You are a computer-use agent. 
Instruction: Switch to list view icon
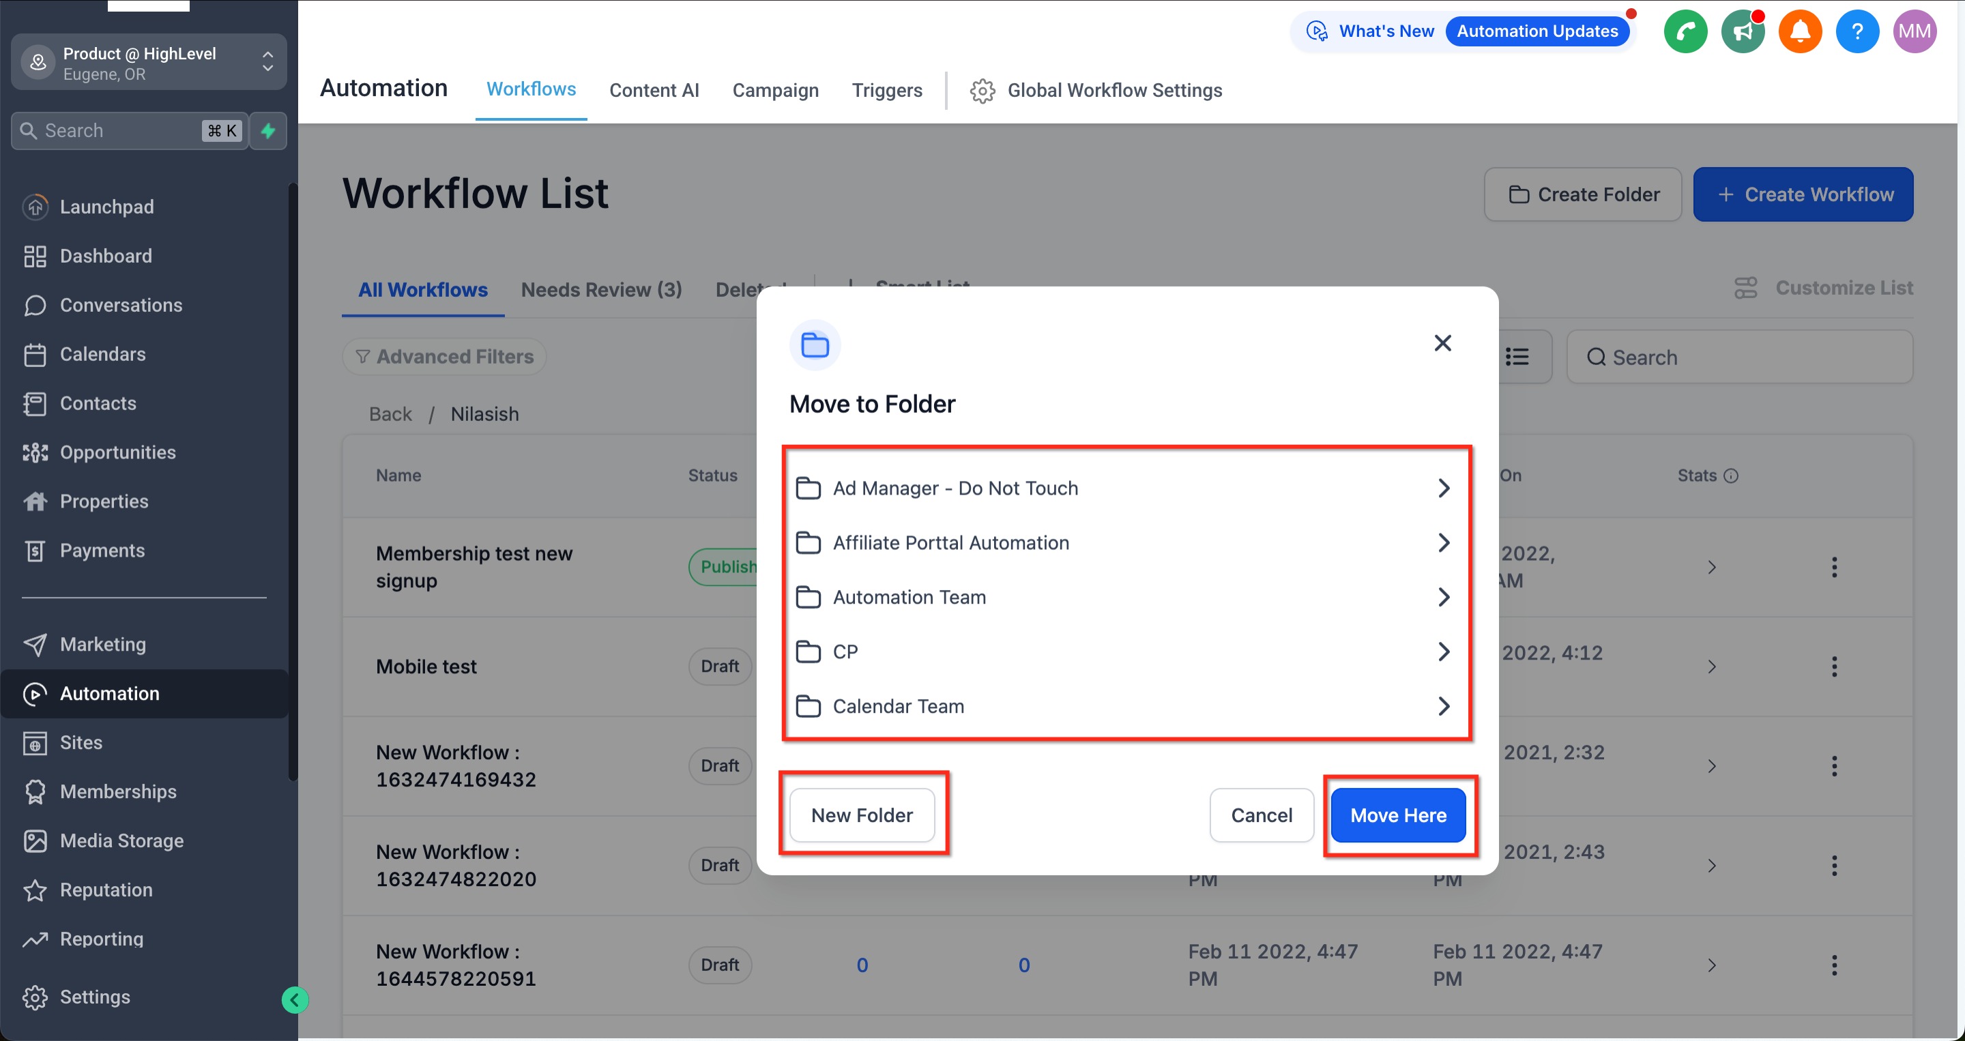(1517, 357)
